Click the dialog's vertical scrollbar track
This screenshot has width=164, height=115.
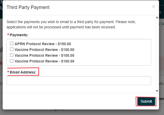coord(157,53)
